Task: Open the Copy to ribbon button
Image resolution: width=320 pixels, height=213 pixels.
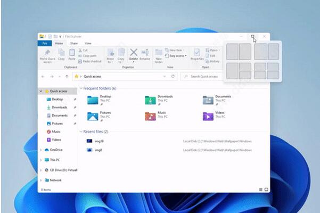Action: [121, 56]
